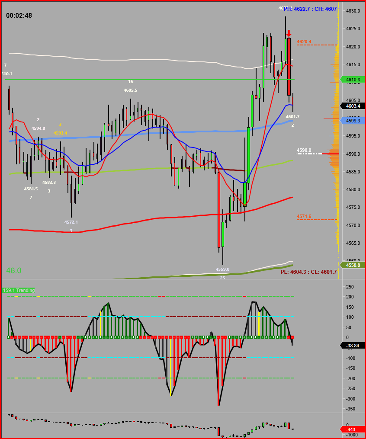Click the olive 4558.8 price tag
The width and height of the screenshot is (366, 439).
click(353, 265)
